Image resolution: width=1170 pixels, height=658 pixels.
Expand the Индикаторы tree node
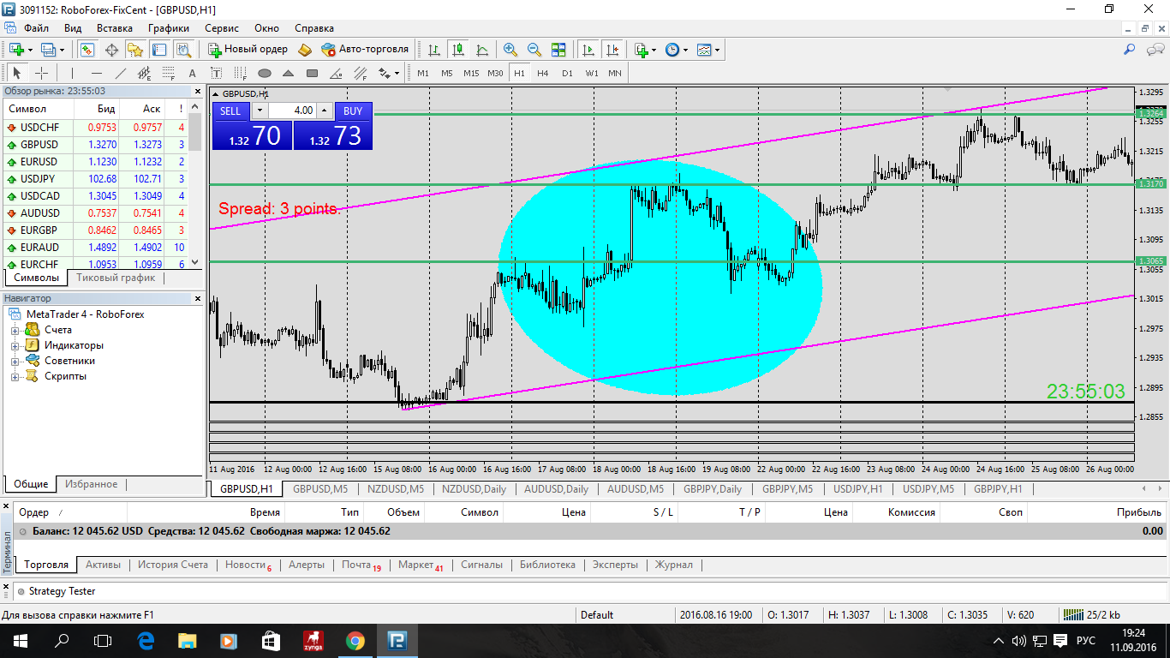[15, 345]
